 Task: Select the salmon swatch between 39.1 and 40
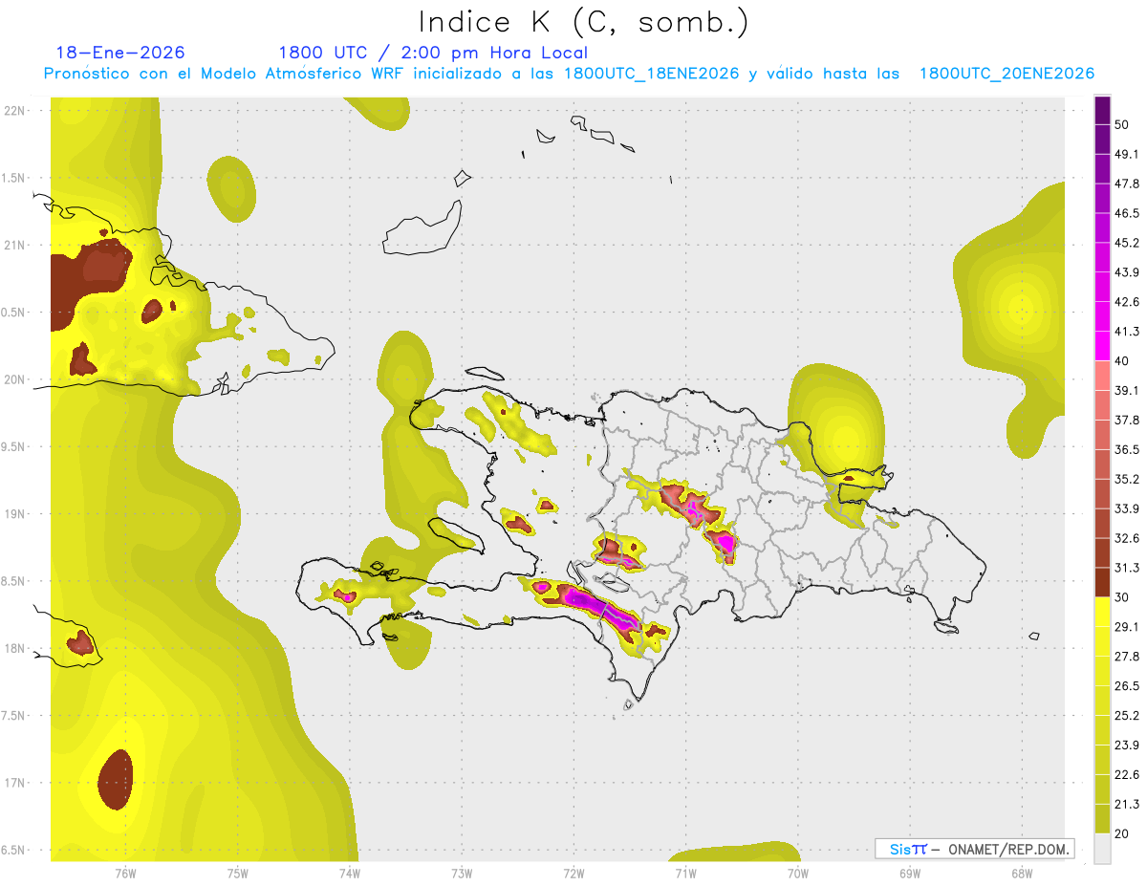(x=1102, y=376)
